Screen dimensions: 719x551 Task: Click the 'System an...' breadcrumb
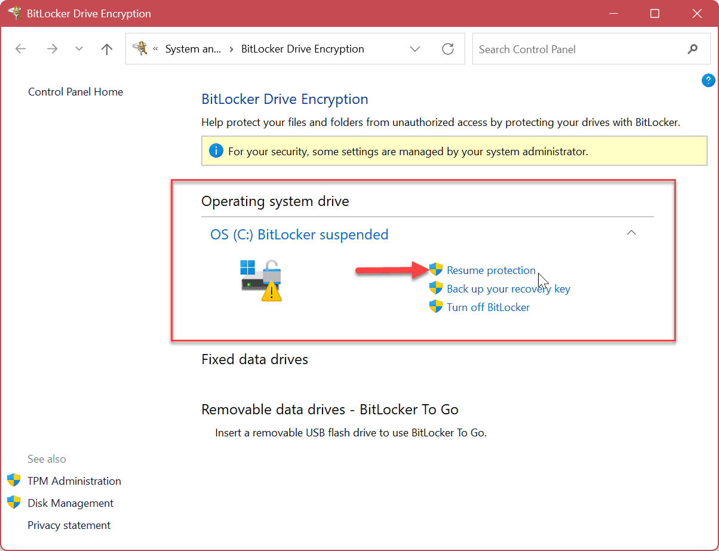pos(193,49)
